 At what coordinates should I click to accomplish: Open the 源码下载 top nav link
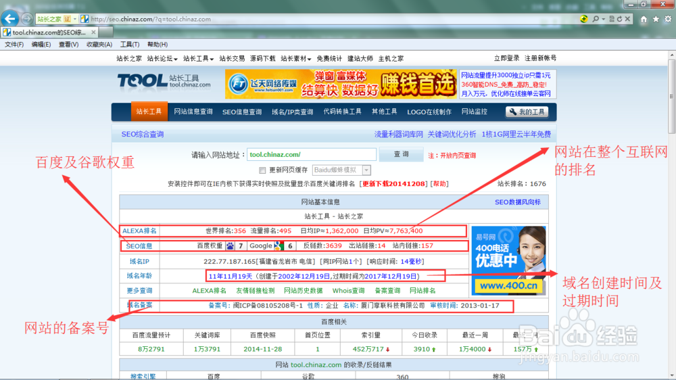point(262,59)
